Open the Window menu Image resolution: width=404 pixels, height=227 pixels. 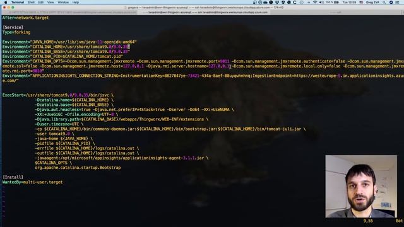coord(63,3)
